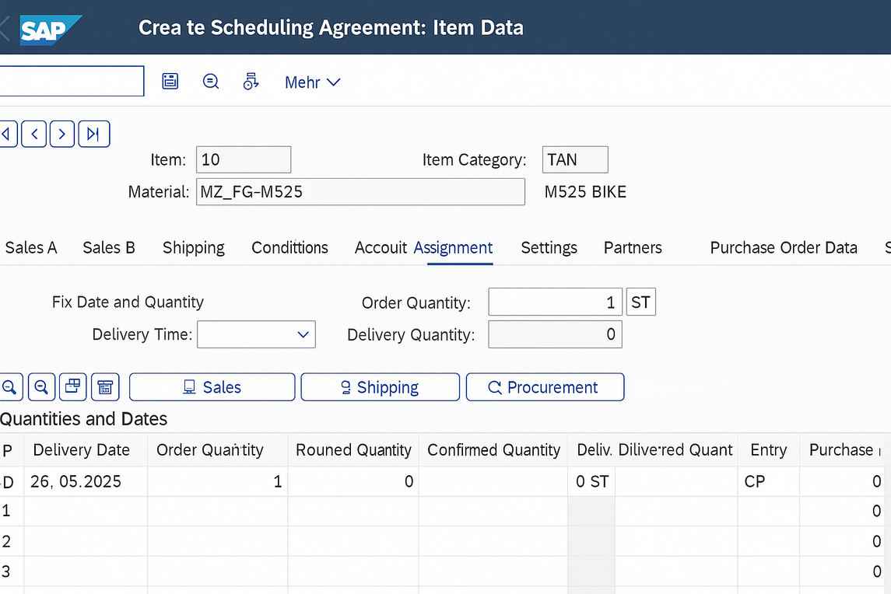
Task: Select the Account Assignment tab
Action: pyautogui.click(x=424, y=247)
